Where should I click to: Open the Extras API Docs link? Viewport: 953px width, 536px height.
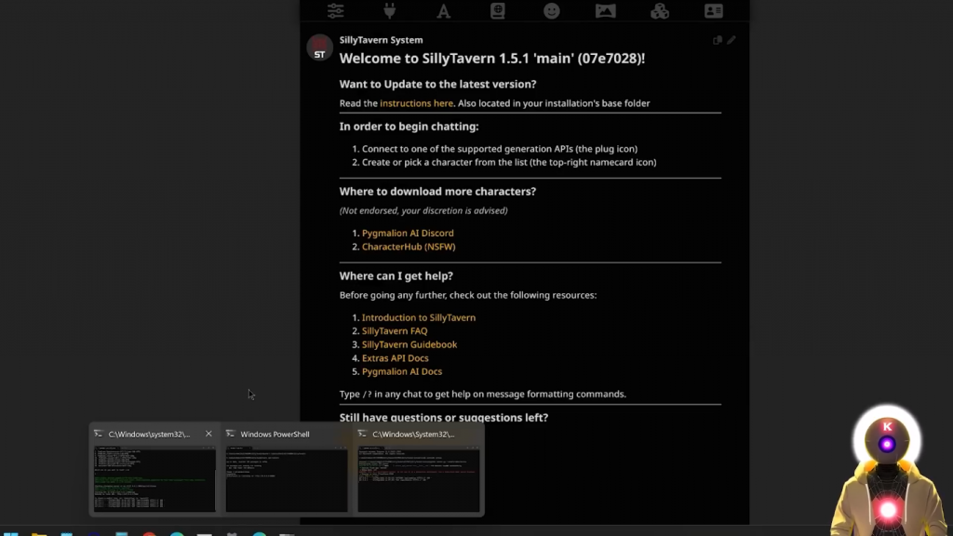coord(395,358)
